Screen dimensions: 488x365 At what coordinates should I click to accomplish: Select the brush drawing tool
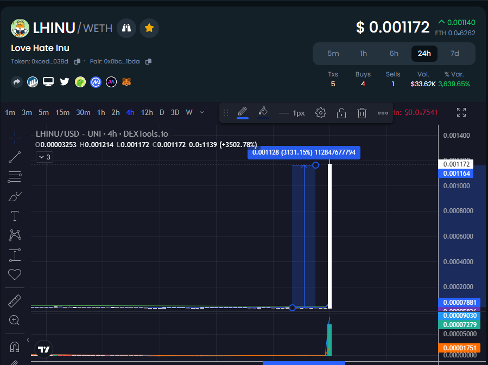coord(15,196)
